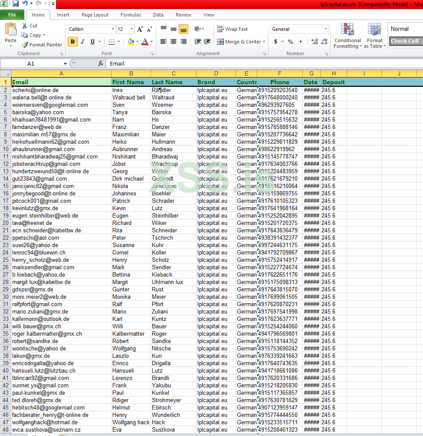Viewport: 423px width, 436px height.
Task: Open the font color red A swatch
Action: click(x=144, y=42)
